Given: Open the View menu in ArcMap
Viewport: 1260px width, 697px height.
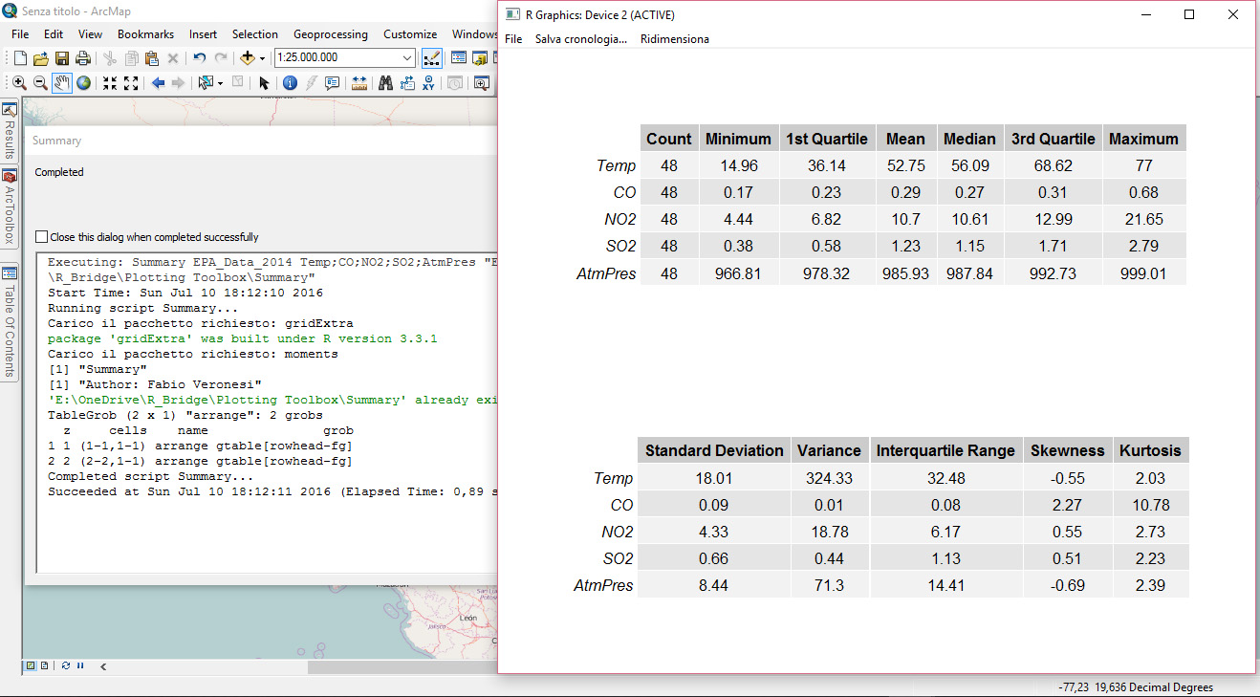Looking at the screenshot, I should 90,34.
